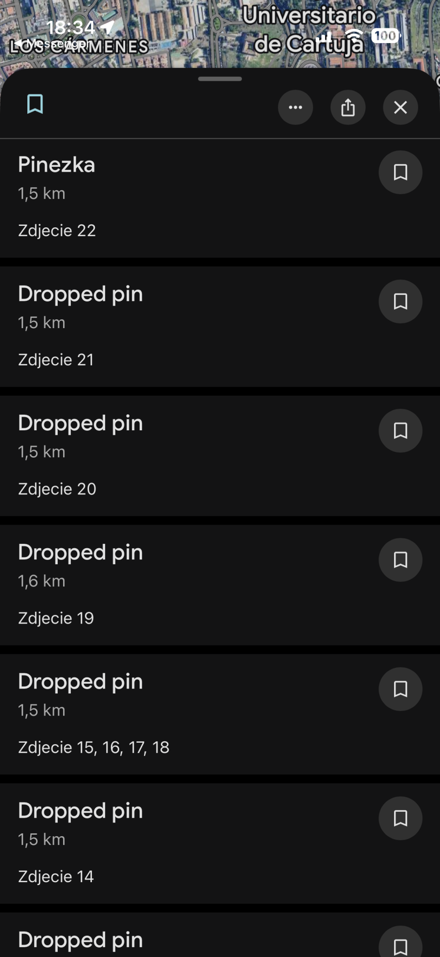Screen dimensions: 440x957
Task: Toggle bookmark for Zdjecie 15, 16, 17, 18 pin
Action: pyautogui.click(x=400, y=689)
